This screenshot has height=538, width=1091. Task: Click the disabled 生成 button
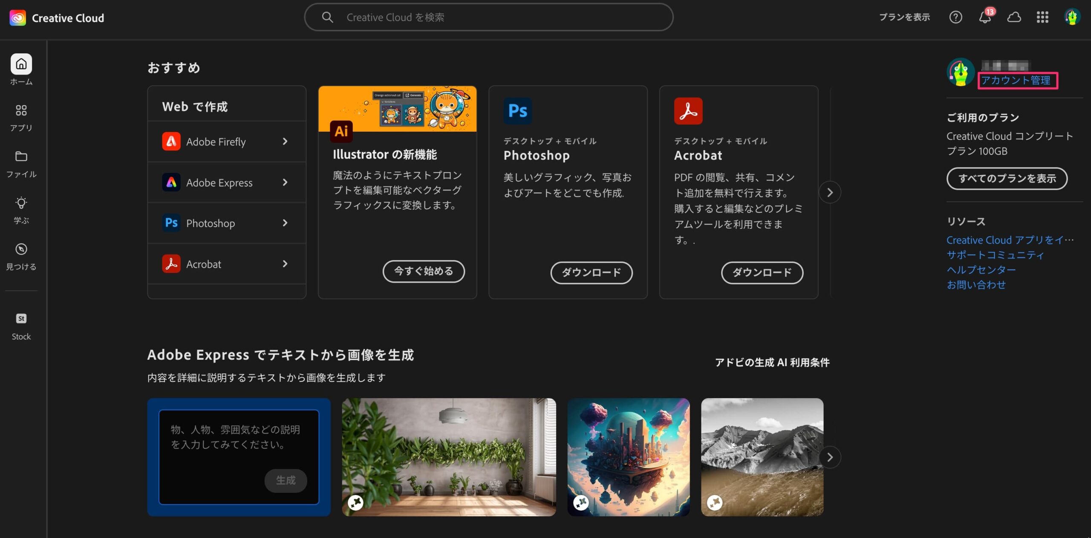[x=286, y=480]
